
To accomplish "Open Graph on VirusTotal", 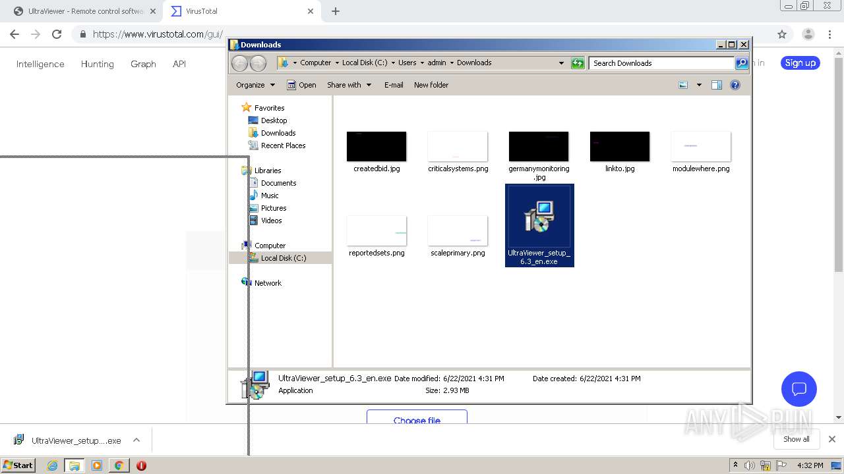I will pos(143,64).
